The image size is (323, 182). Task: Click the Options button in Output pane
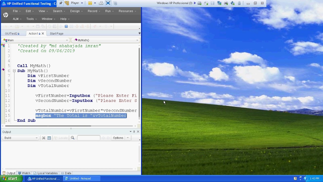[x=118, y=138]
